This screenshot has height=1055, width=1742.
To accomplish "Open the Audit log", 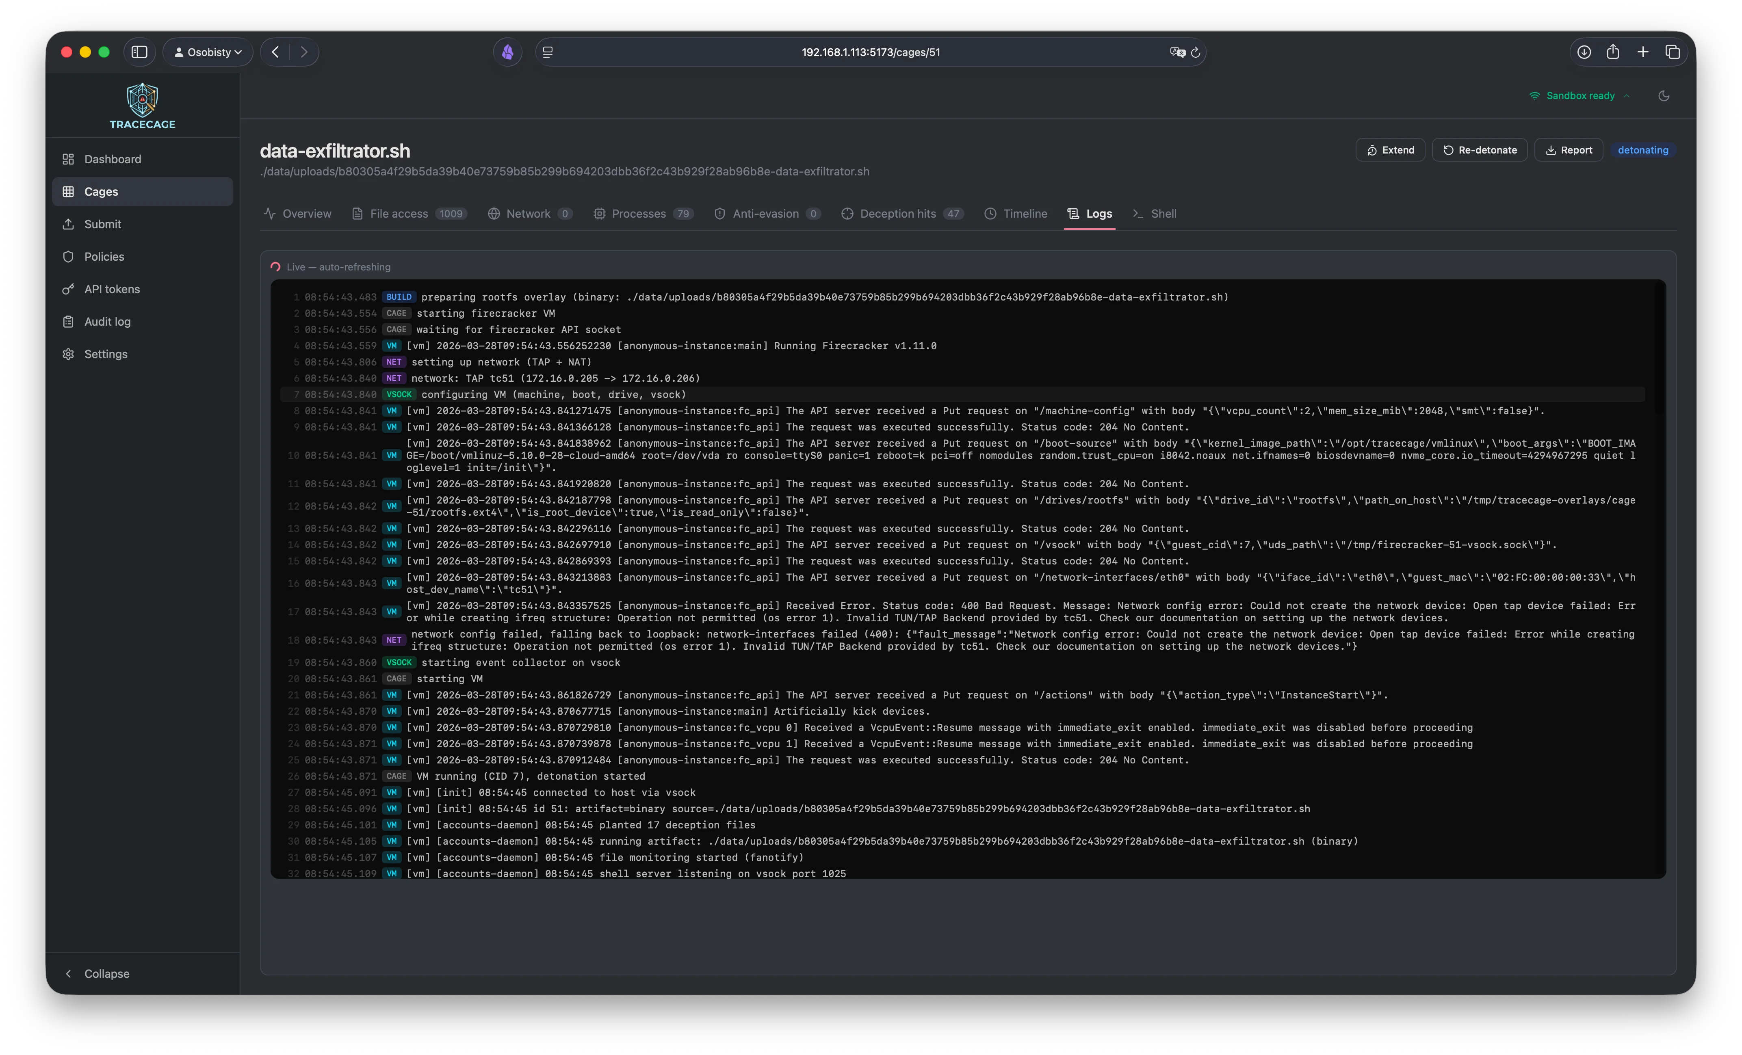I will click(x=107, y=322).
